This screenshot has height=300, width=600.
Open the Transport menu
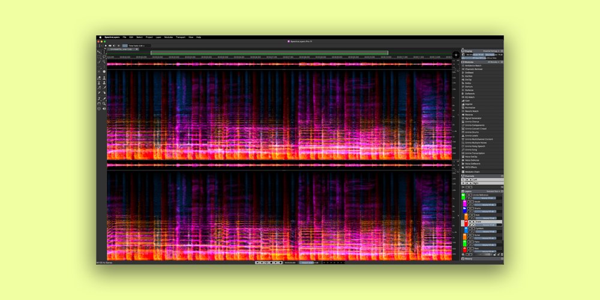pos(181,37)
